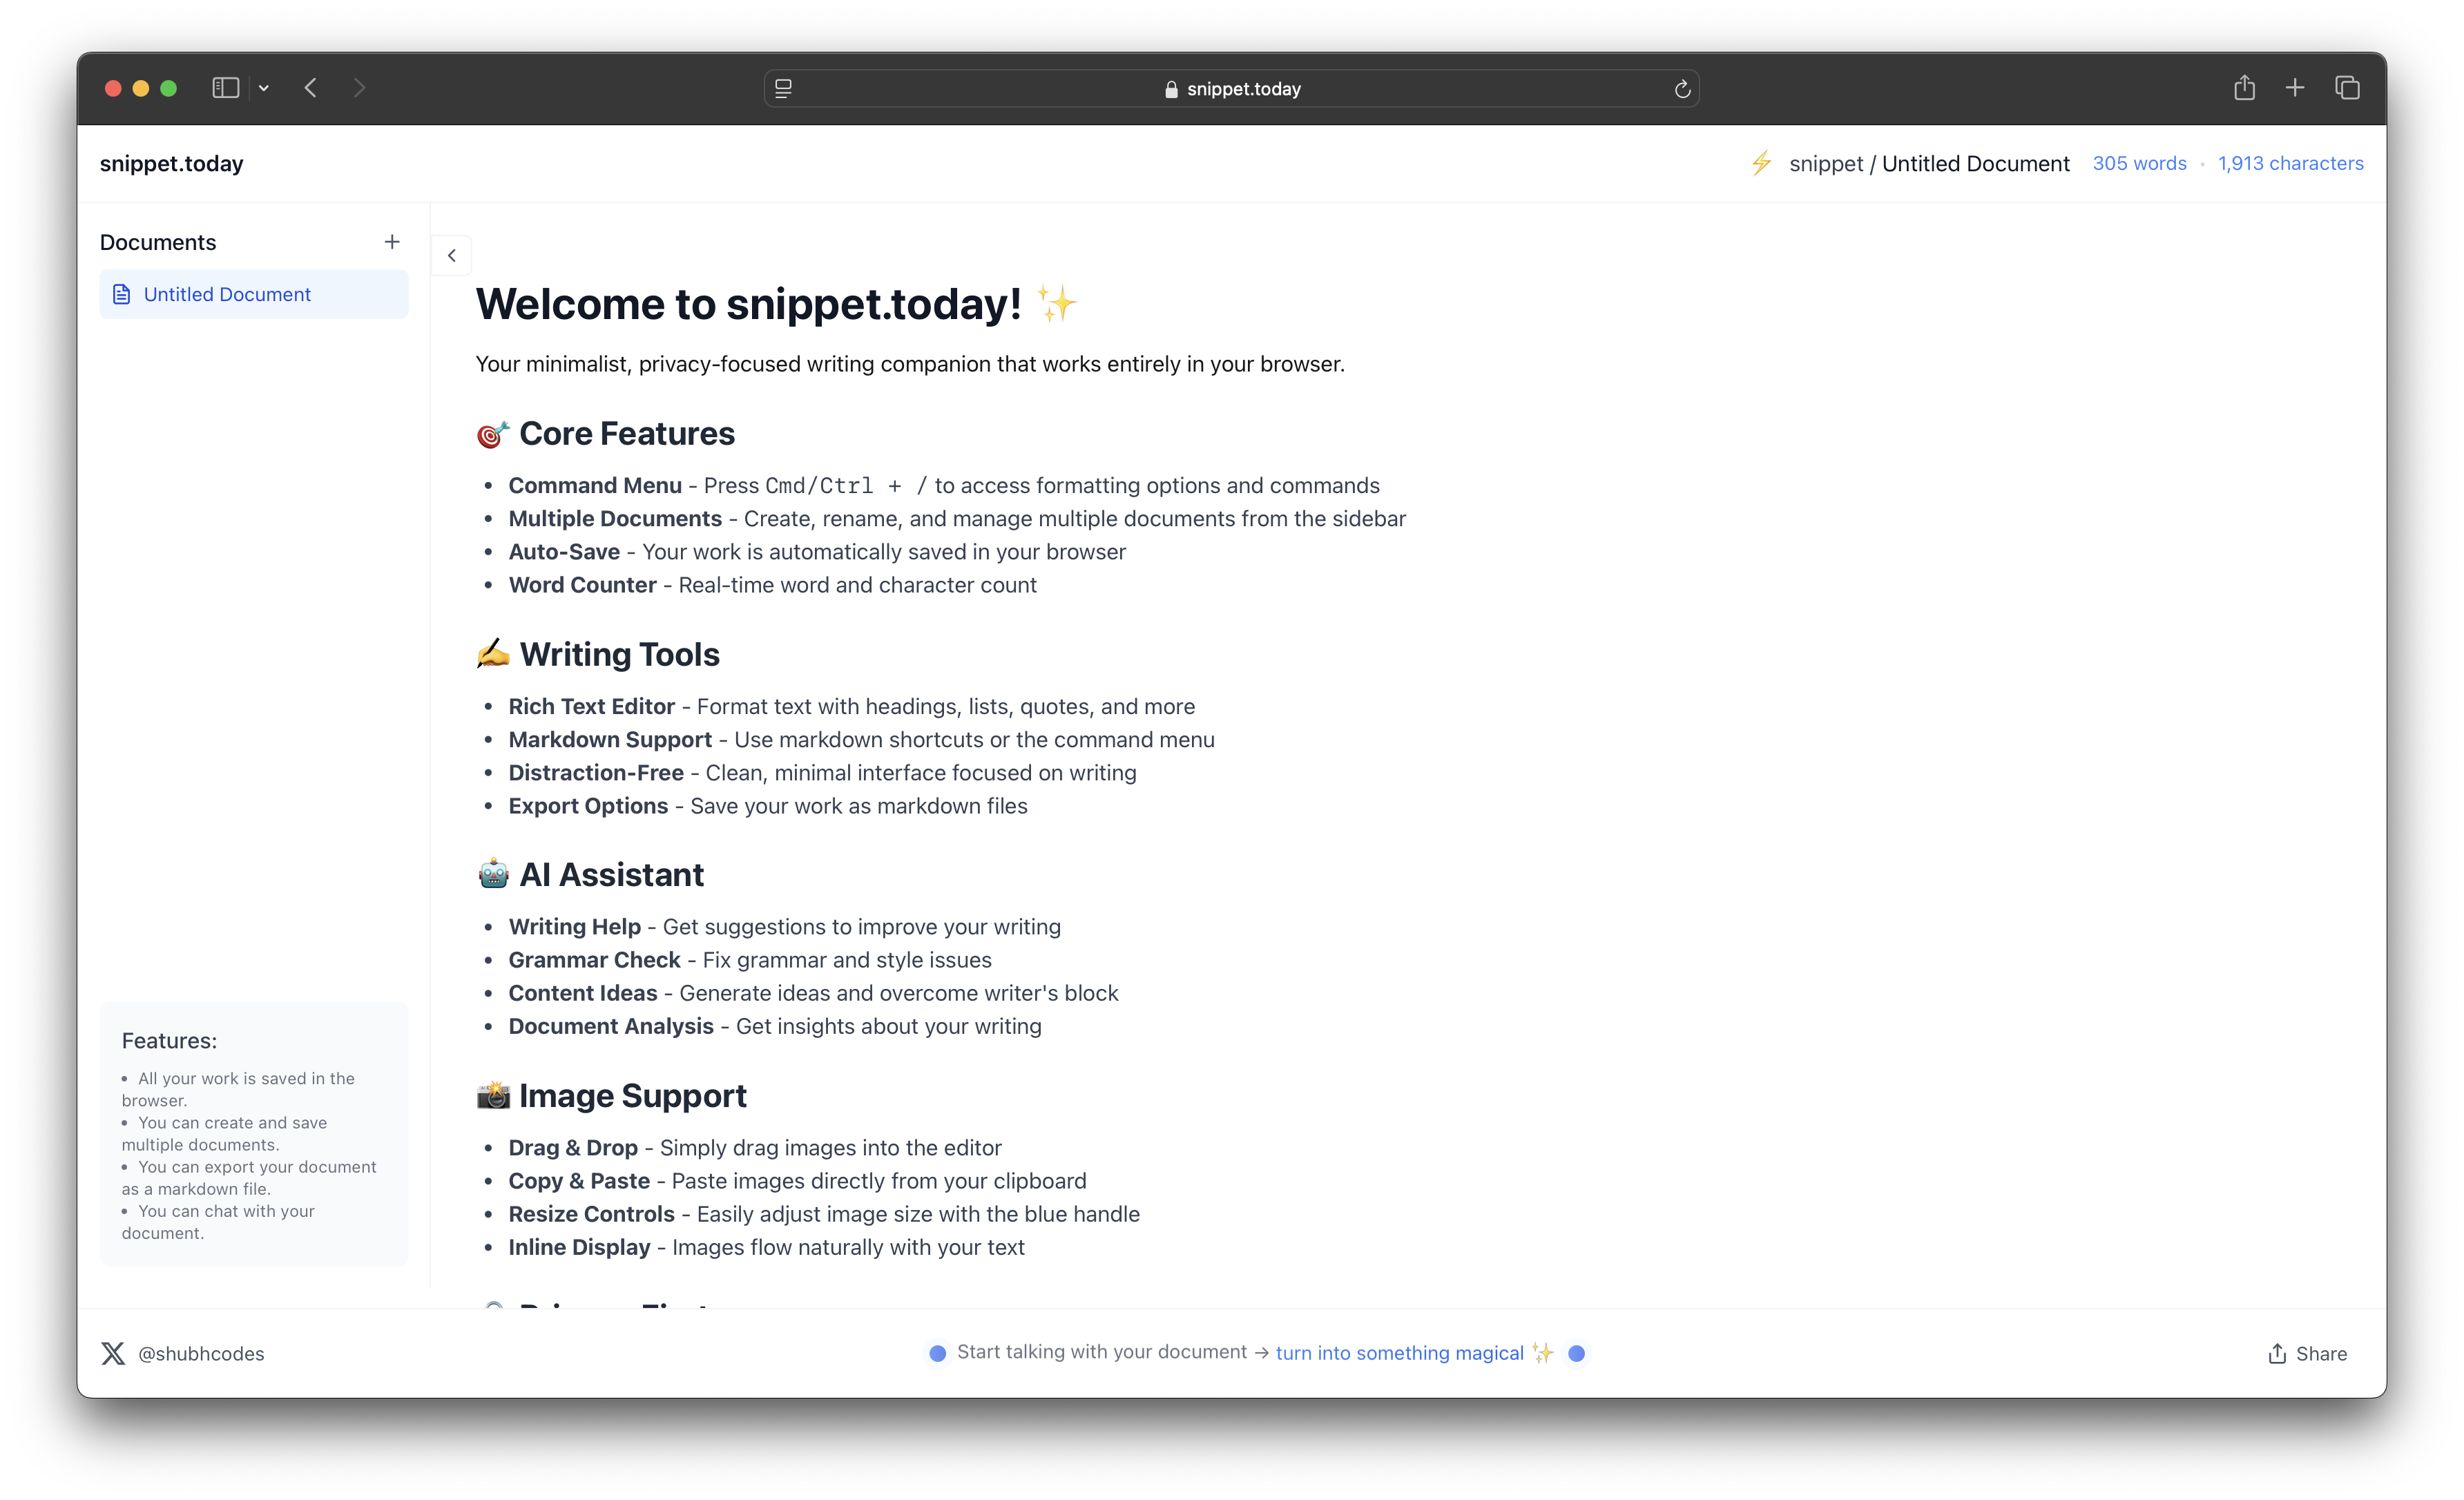Open the sidebar dropdown arrow in Safari
The height and width of the screenshot is (1500, 2464).
pyautogui.click(x=264, y=88)
